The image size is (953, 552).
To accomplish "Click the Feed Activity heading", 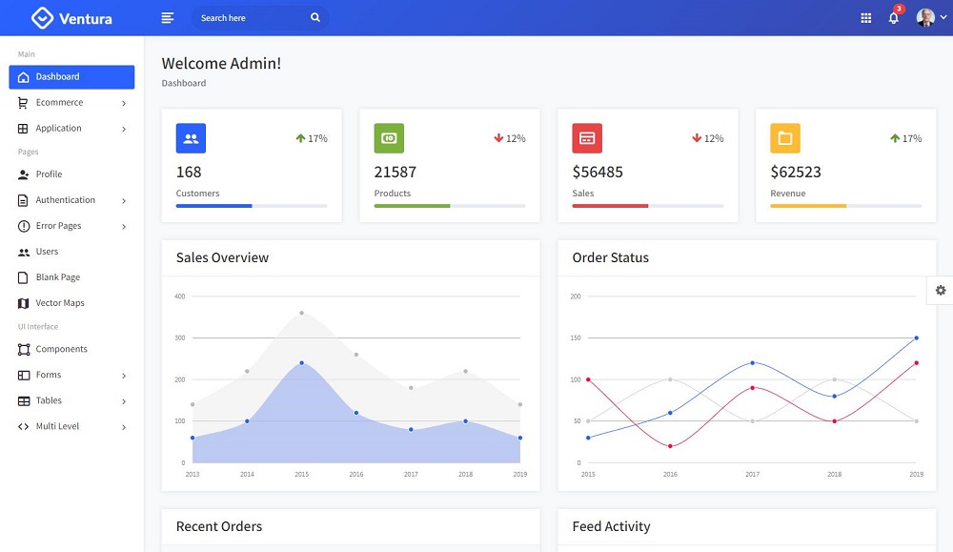I will pos(611,526).
